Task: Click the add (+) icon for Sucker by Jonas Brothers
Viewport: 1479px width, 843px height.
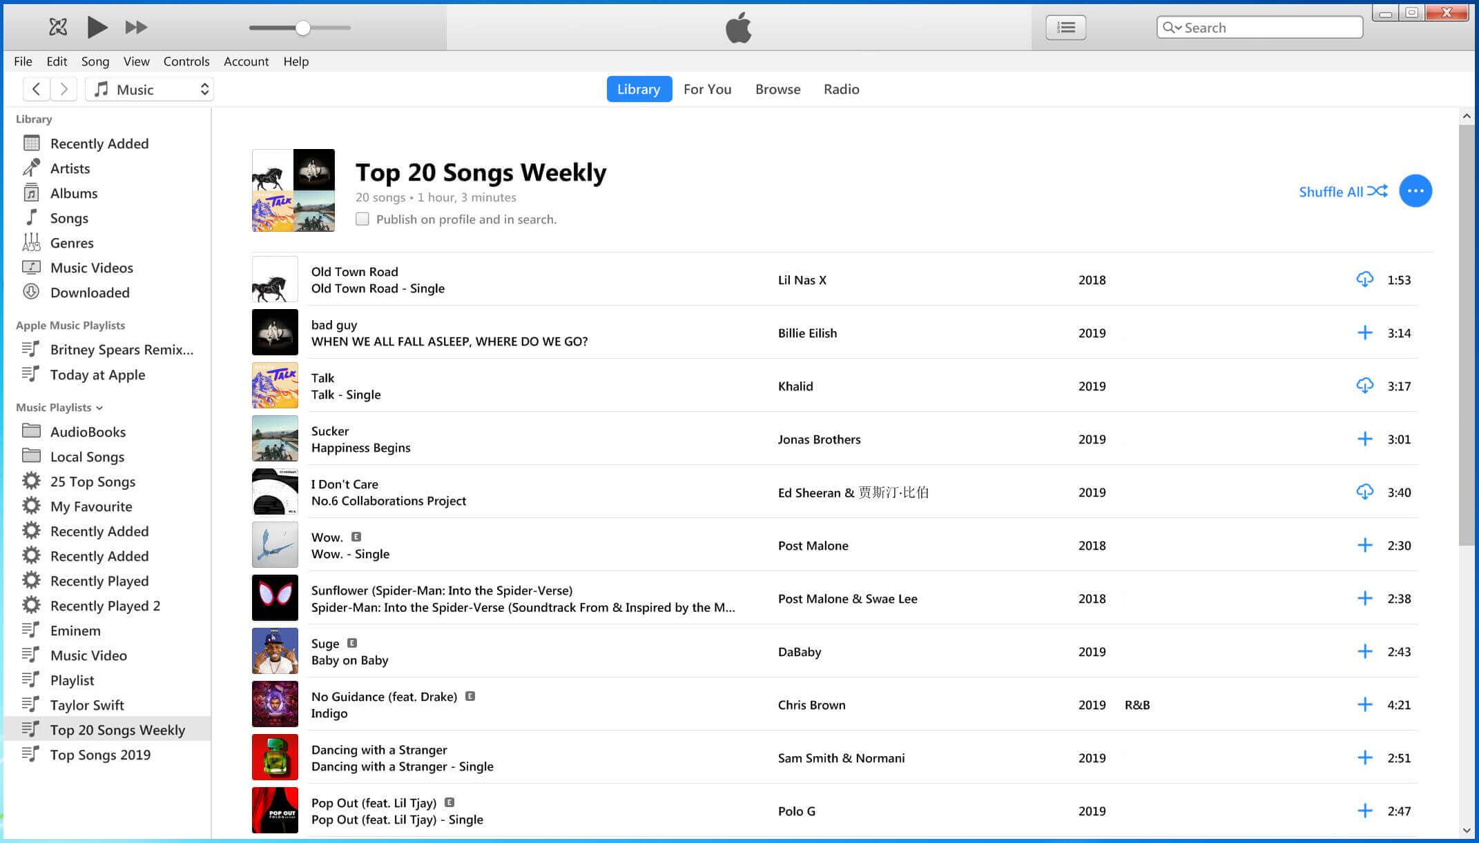Action: tap(1364, 438)
